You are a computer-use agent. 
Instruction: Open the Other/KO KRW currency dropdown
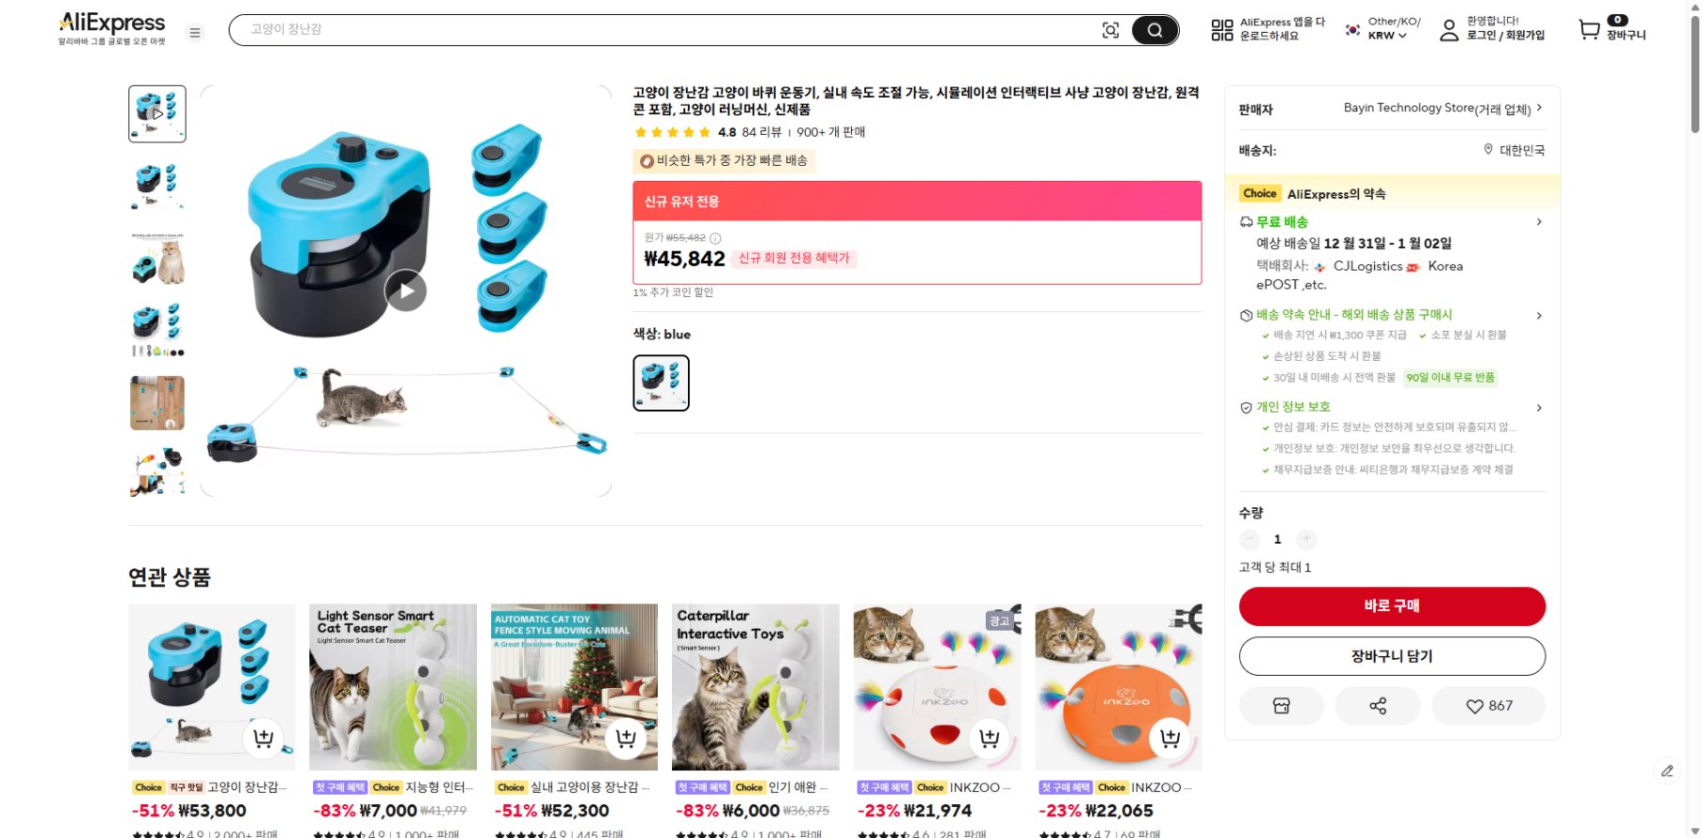coord(1378,29)
